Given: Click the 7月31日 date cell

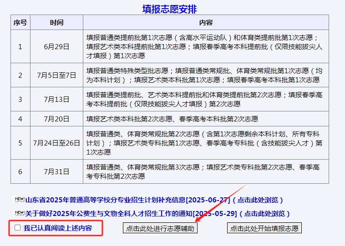Looking at the screenshot, I should (x=56, y=171).
